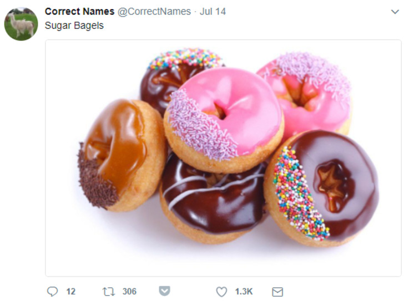Click the Sugar Bagels tweet text

tap(74, 26)
